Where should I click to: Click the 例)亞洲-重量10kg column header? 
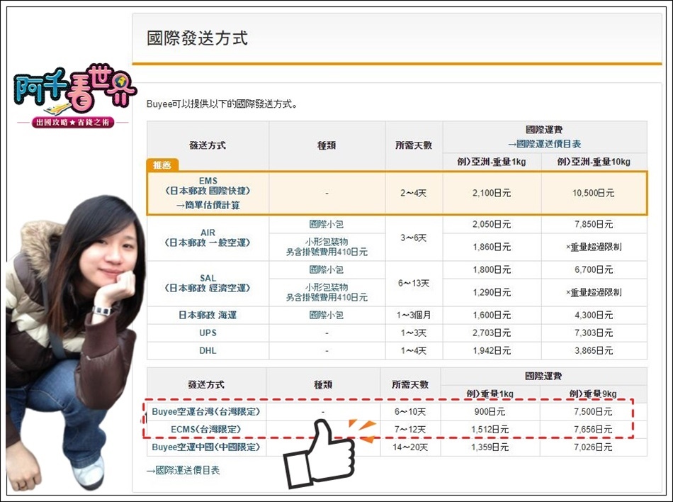coord(594,162)
